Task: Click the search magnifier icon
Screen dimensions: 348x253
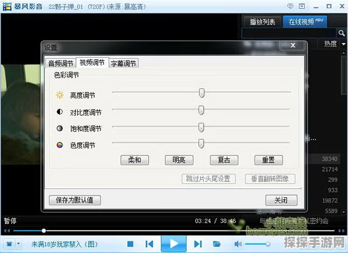Action: coord(342,33)
